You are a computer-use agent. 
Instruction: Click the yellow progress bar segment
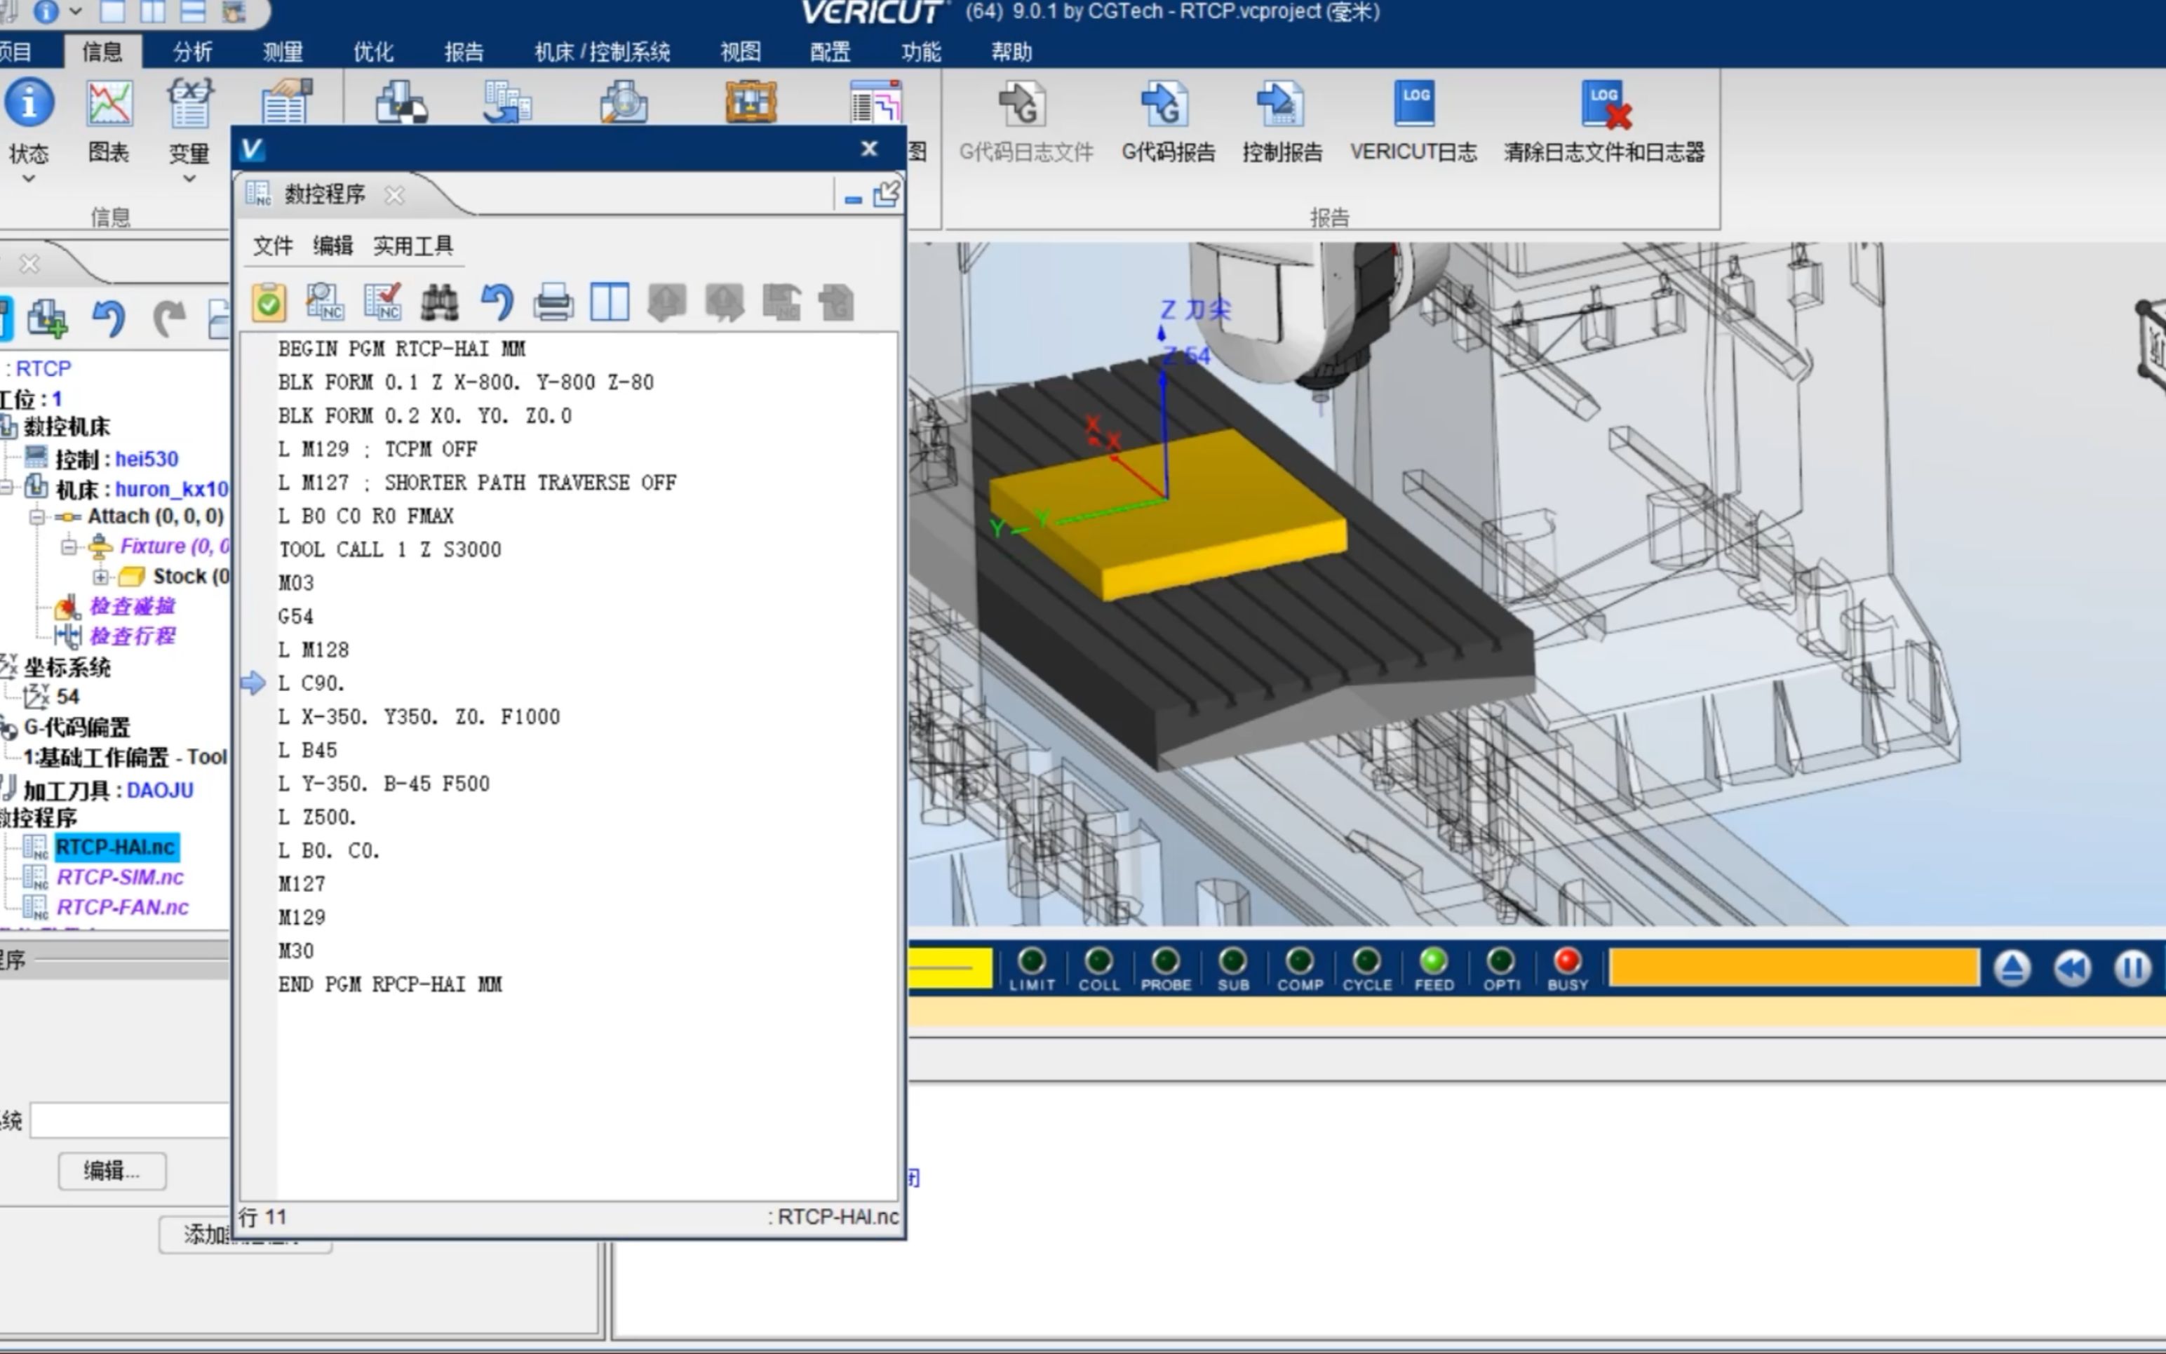coord(950,968)
